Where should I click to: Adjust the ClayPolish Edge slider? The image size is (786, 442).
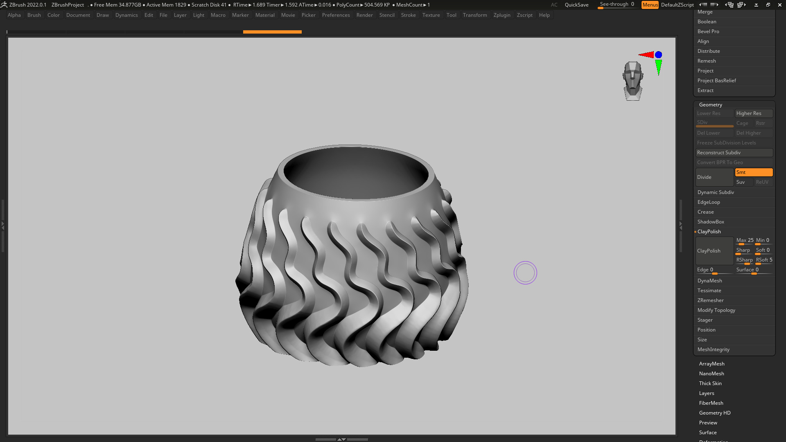(714, 270)
